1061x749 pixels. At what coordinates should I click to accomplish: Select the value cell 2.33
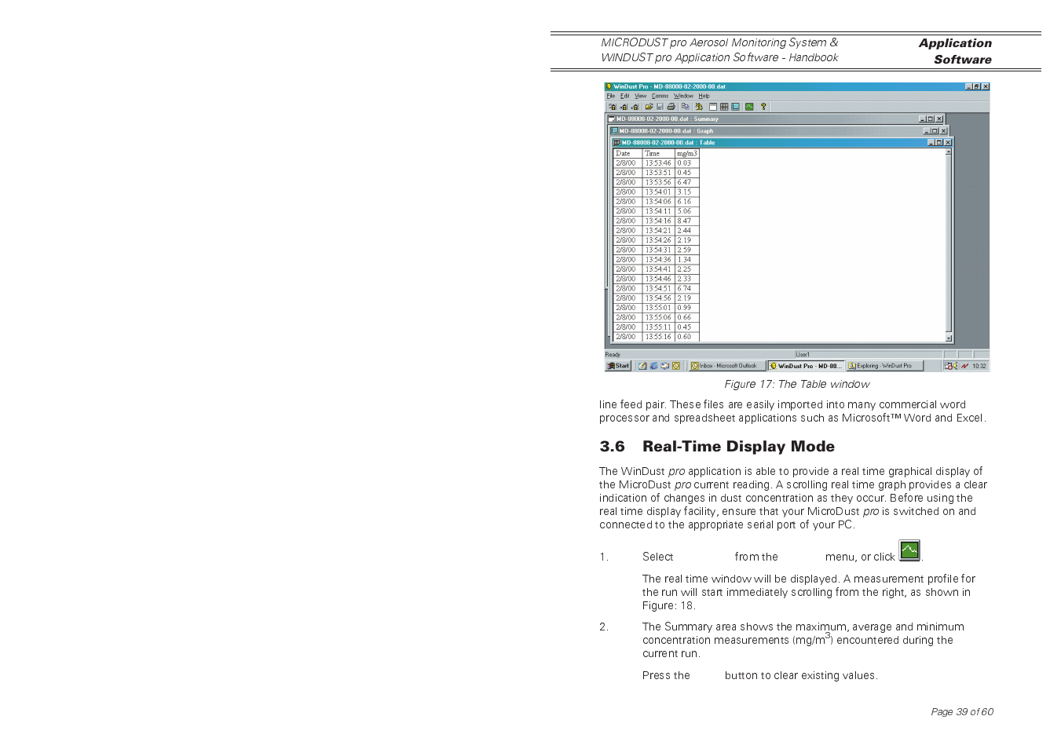(687, 279)
